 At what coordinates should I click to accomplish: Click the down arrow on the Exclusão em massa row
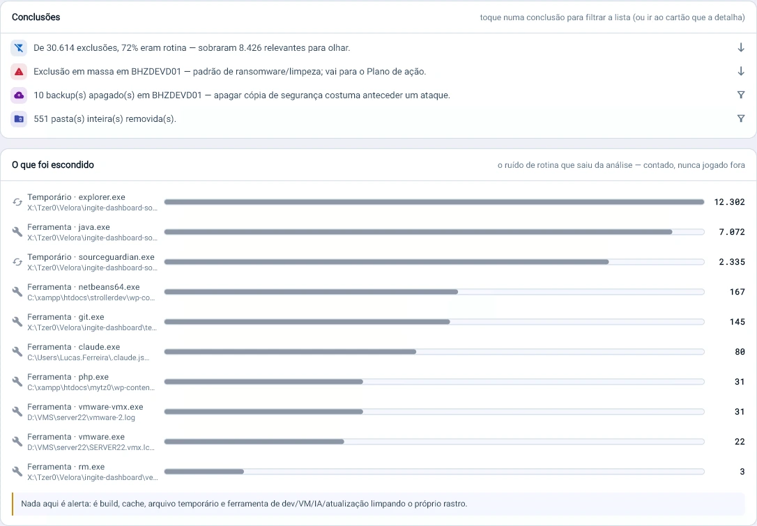point(740,71)
